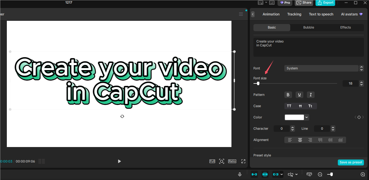Click the Export button

325,3
